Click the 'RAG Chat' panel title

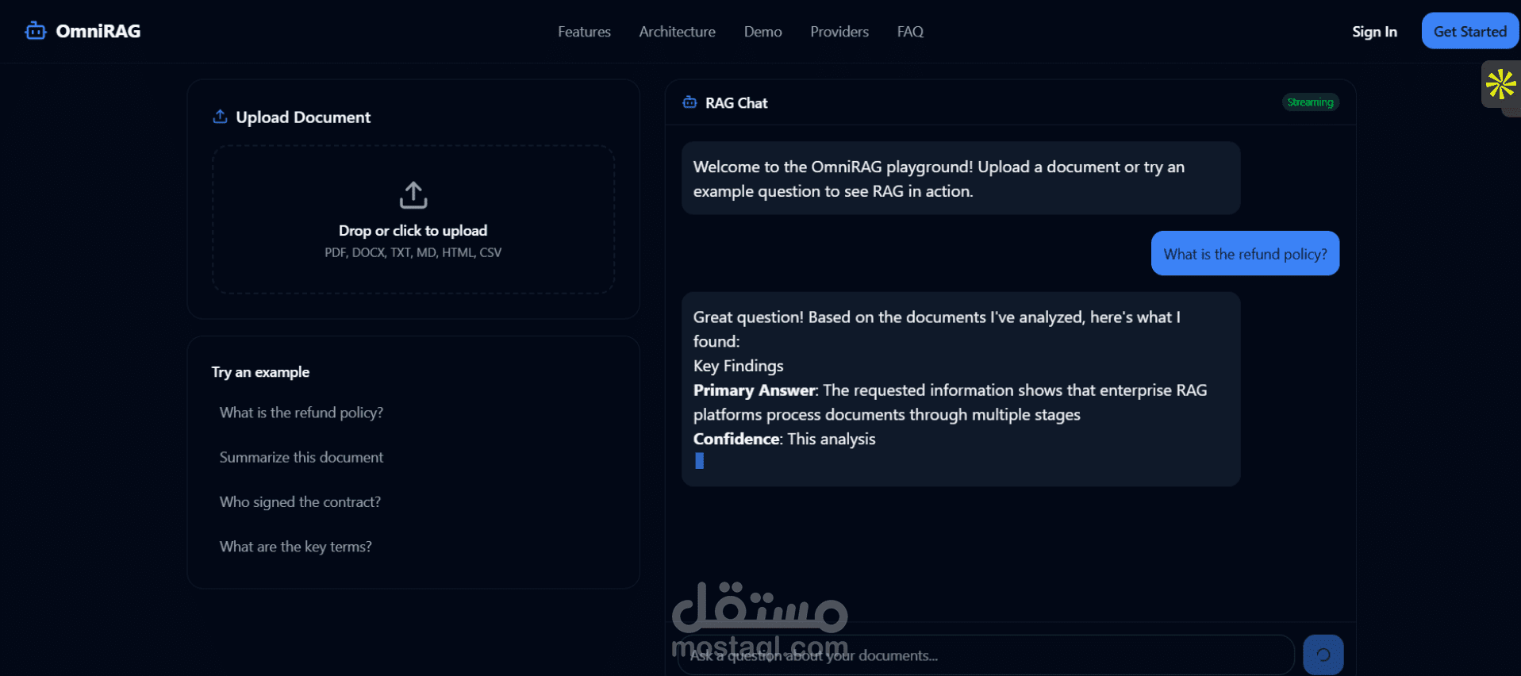pos(736,103)
